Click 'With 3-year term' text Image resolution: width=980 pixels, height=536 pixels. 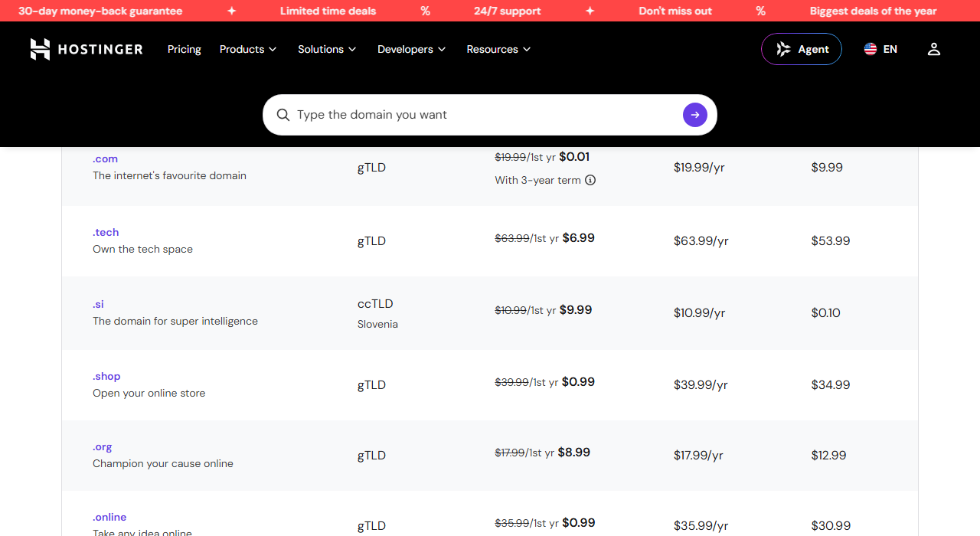pyautogui.click(x=537, y=180)
